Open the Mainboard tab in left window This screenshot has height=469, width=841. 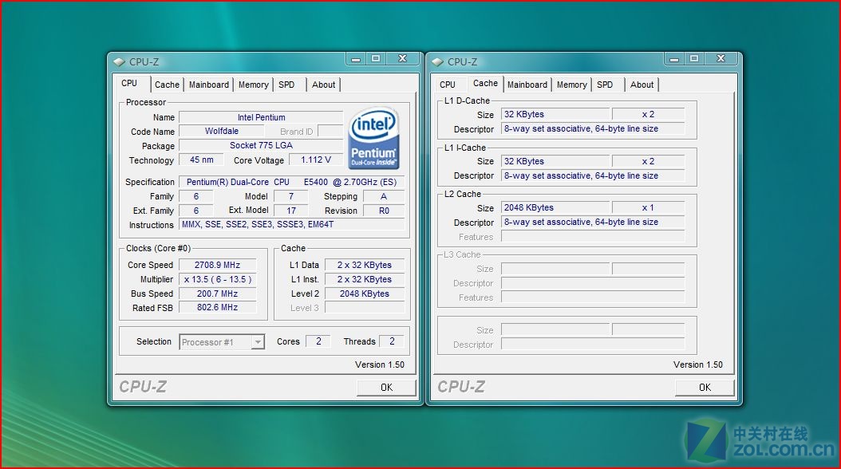pyautogui.click(x=209, y=85)
